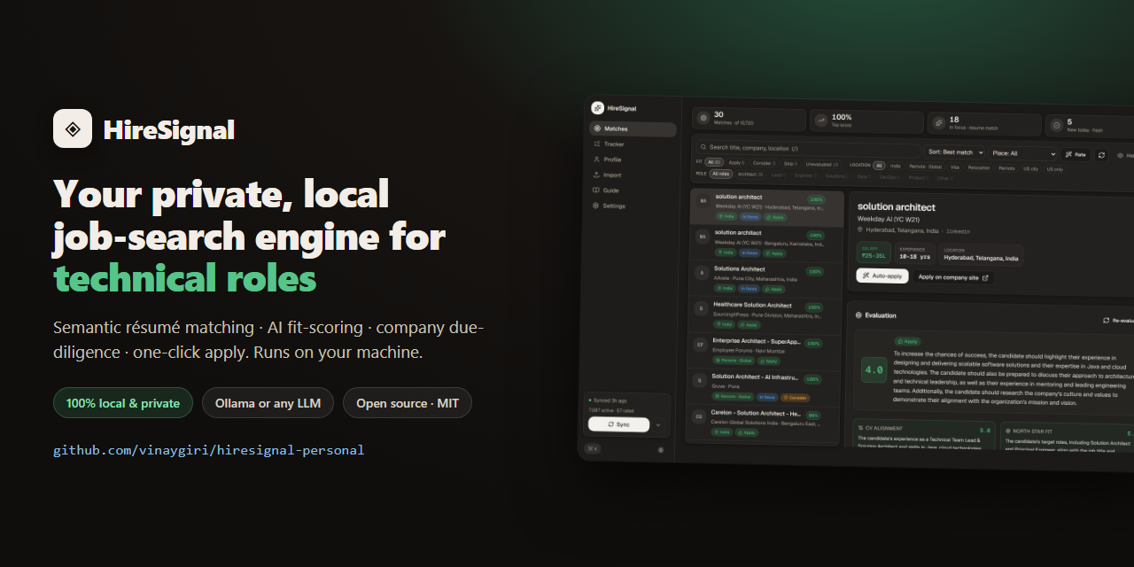Click the 'Skip 0' fit chip
The width and height of the screenshot is (1134, 567).
[x=789, y=164]
